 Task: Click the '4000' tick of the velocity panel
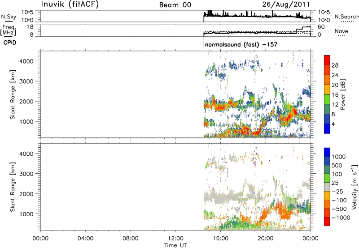(x=26, y=154)
